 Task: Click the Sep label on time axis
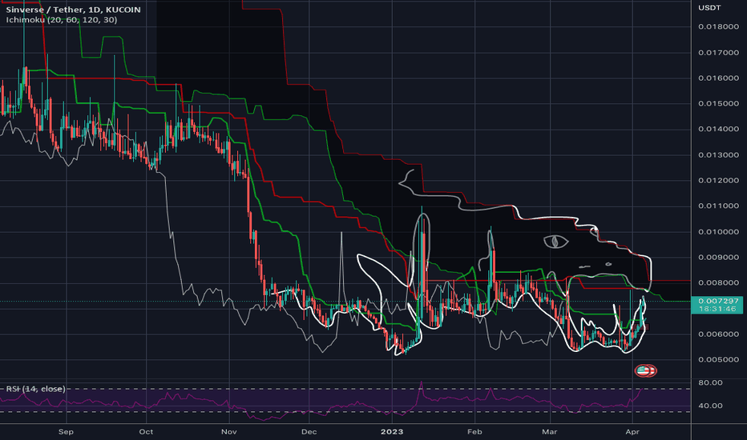[x=66, y=432]
